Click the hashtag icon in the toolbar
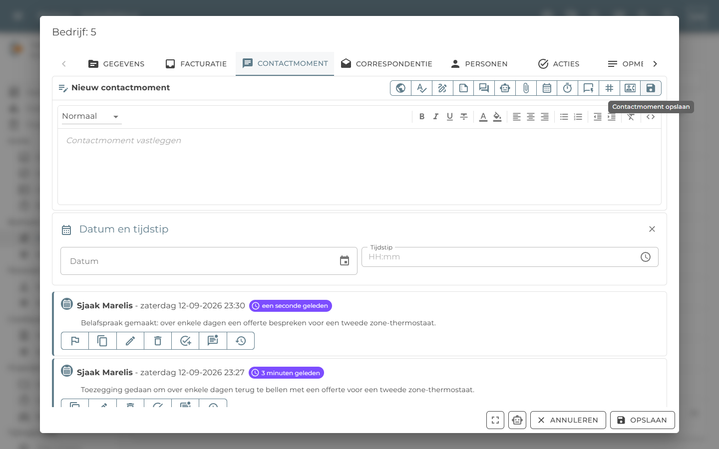 pos(609,88)
